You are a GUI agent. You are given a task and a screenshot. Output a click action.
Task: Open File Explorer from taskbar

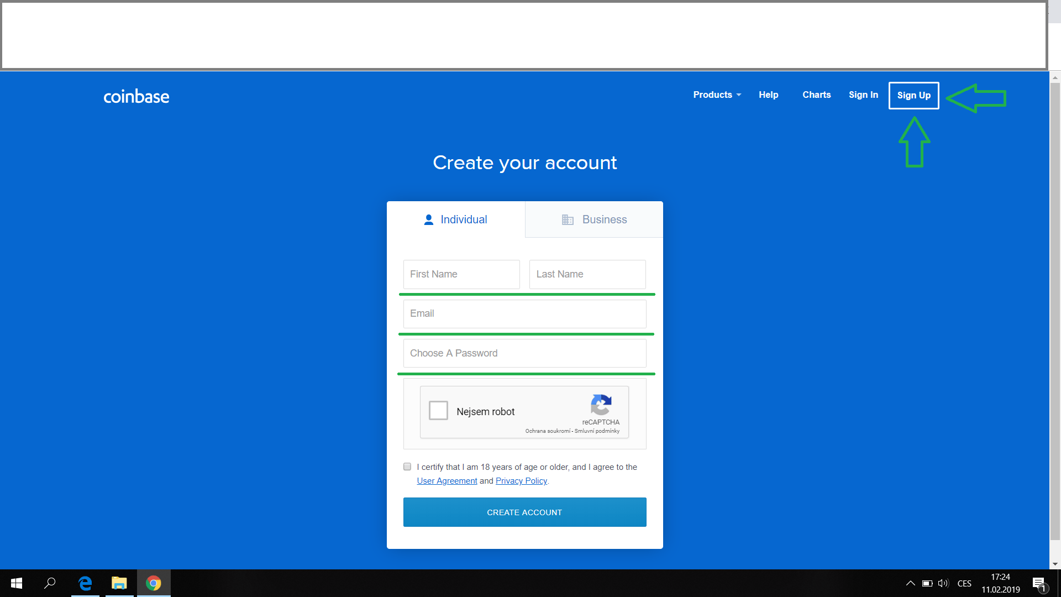(119, 583)
